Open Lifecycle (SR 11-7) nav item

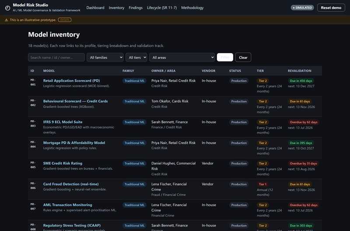[x=162, y=8]
